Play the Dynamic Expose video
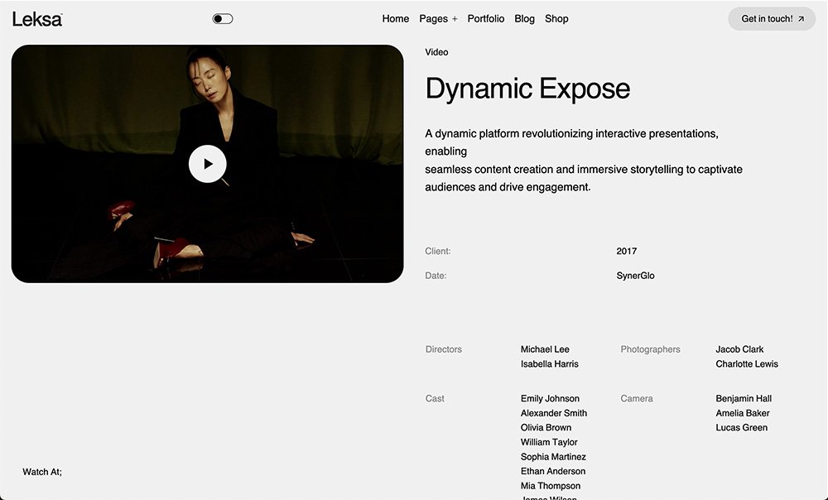The height and width of the screenshot is (500, 828). pyautogui.click(x=207, y=164)
